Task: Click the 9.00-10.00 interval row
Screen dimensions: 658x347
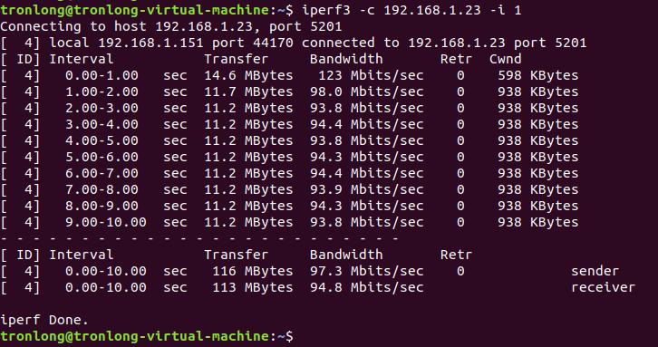Action: (x=289, y=222)
